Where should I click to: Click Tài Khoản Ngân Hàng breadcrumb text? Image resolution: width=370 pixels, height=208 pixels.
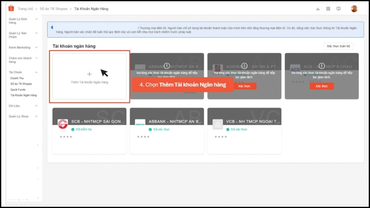tap(91, 9)
